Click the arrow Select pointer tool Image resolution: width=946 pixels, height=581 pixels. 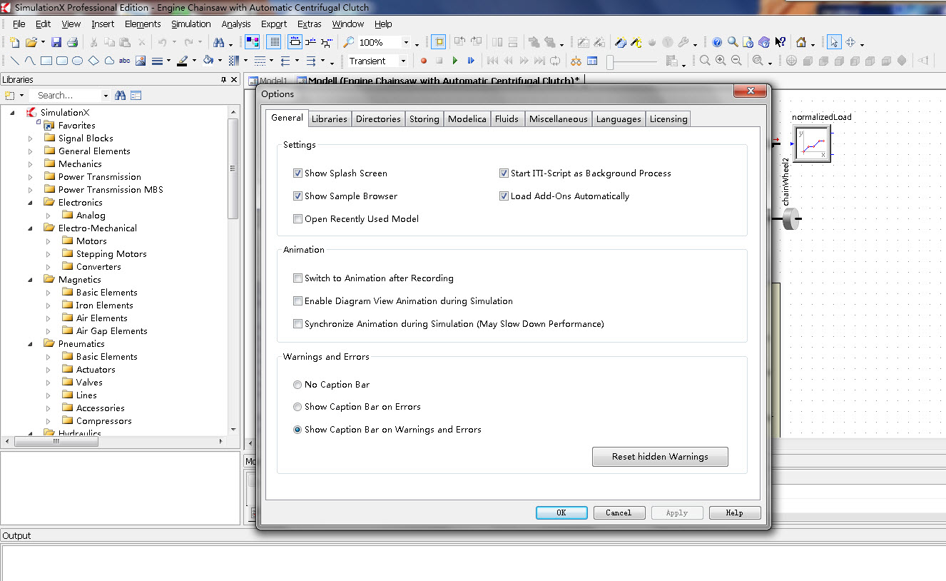835,42
